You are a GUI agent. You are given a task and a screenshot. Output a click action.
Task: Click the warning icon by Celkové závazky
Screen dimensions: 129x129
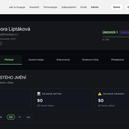tap(100, 94)
